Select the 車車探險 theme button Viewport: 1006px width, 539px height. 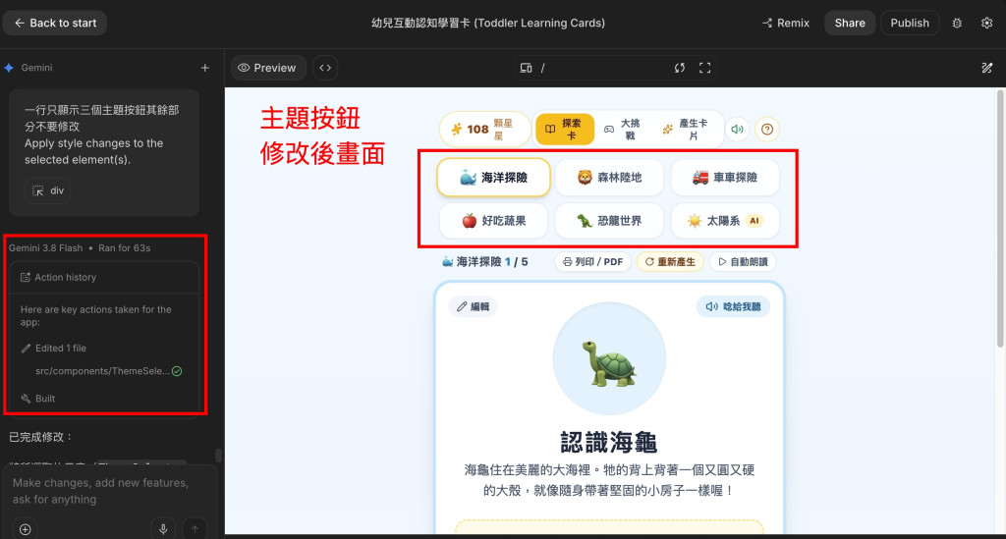(725, 178)
